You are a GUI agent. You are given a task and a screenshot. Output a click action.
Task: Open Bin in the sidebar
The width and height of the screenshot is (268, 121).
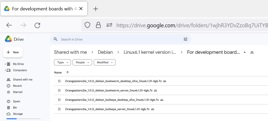pyautogui.click(x=15, y=107)
